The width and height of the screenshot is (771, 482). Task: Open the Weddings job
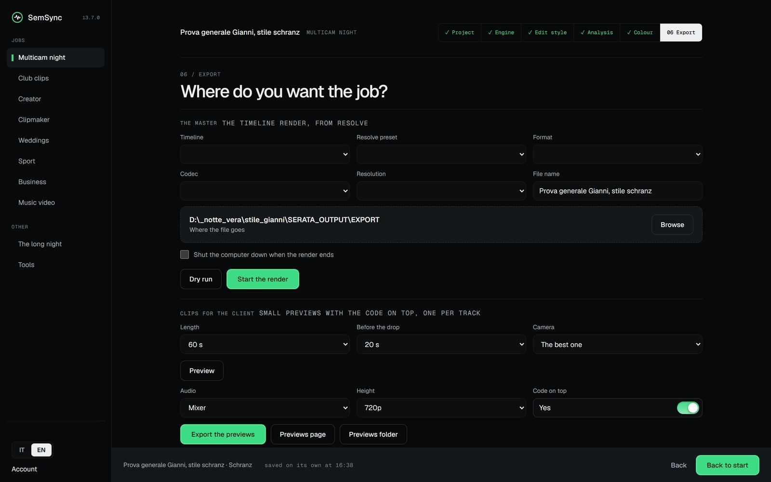click(x=55, y=140)
